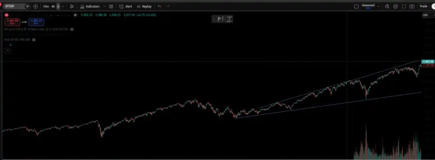The width and height of the screenshot is (435, 160).
Task: Select the 4h timeframe
Action: click(53, 6)
